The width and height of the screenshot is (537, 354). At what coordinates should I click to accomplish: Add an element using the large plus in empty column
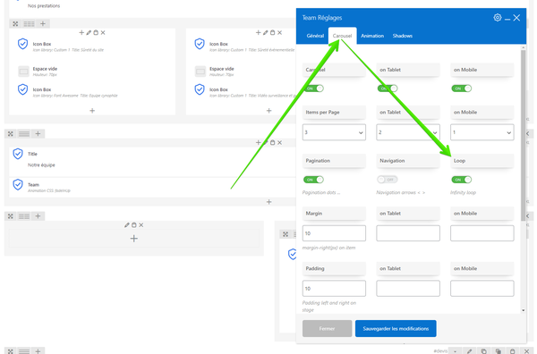click(134, 239)
